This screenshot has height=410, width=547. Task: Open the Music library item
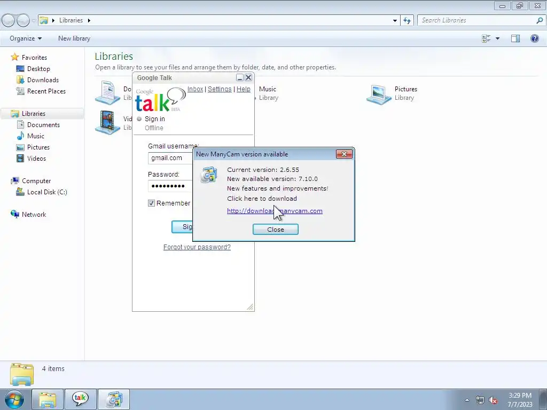[x=268, y=93]
